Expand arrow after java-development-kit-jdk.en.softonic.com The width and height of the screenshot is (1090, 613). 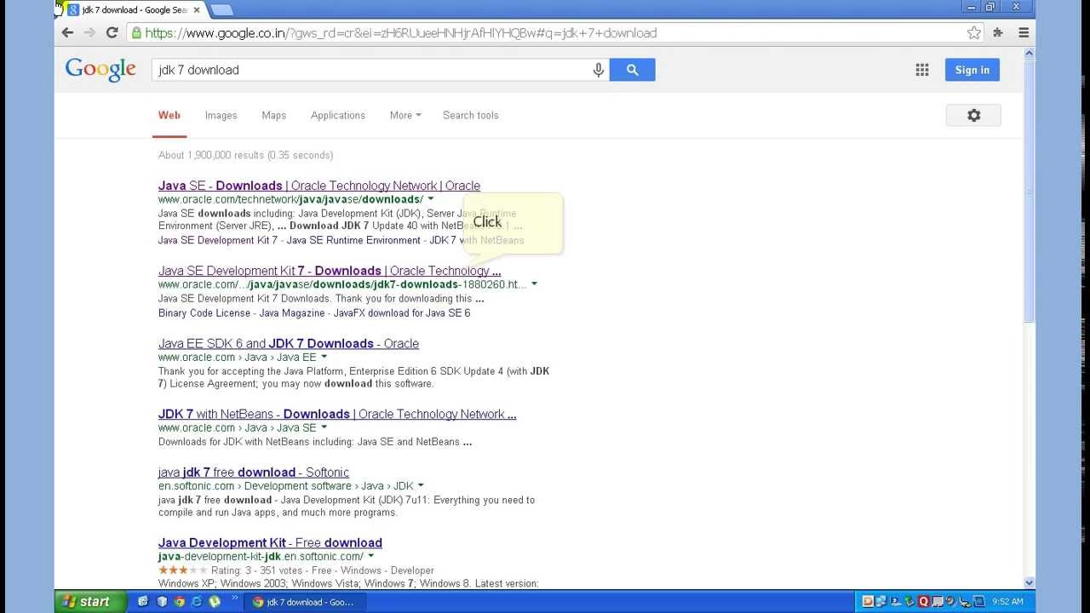click(x=370, y=557)
